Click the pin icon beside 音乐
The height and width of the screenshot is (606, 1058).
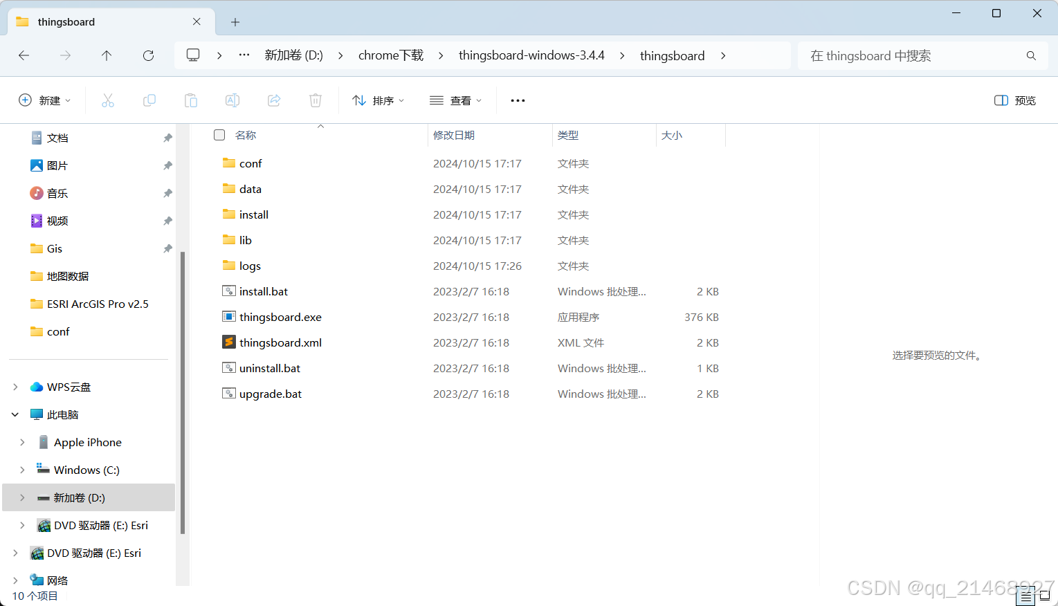tap(167, 193)
